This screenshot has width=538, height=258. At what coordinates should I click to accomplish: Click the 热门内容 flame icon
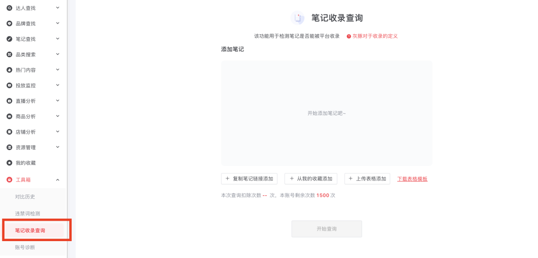point(9,70)
